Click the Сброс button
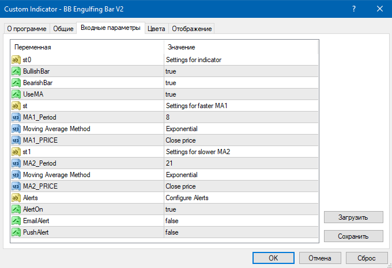The width and height of the screenshot is (392, 268). 367,258
